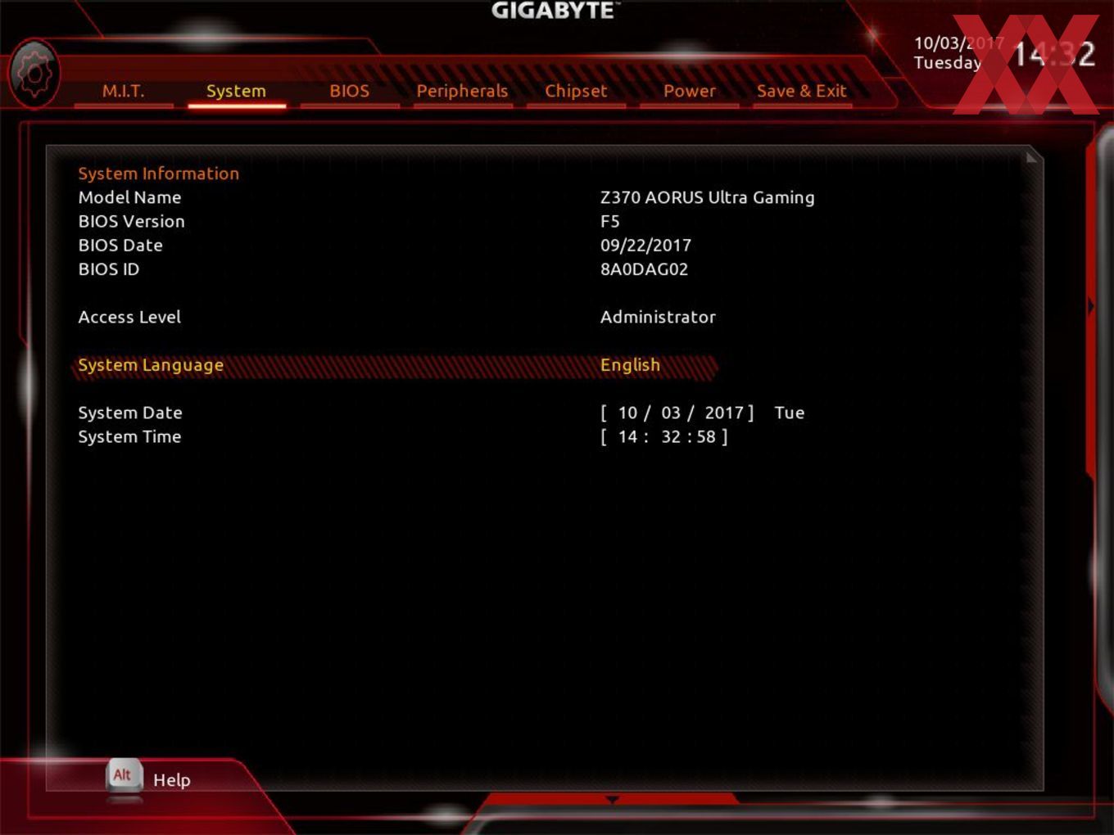
Task: Switch to the BIOS tab
Action: coord(349,91)
